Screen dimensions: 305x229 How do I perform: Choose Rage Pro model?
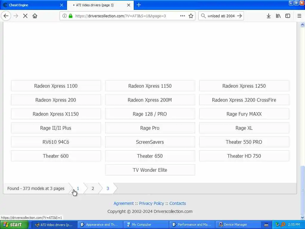click(150, 128)
